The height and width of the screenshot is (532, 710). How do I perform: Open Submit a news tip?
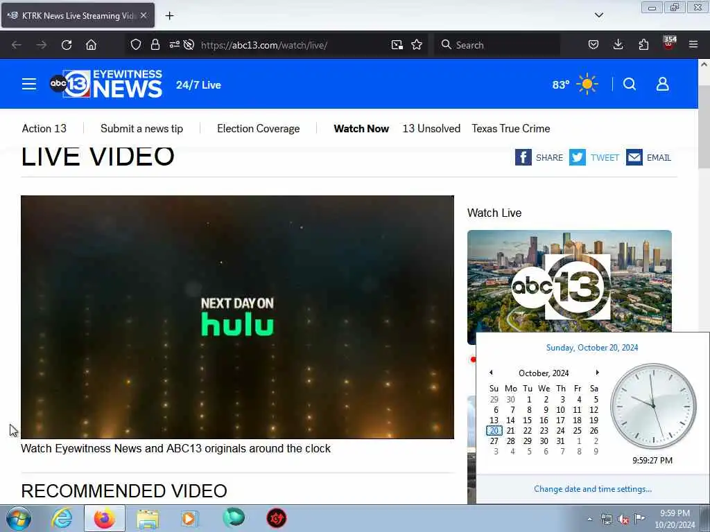[141, 128]
